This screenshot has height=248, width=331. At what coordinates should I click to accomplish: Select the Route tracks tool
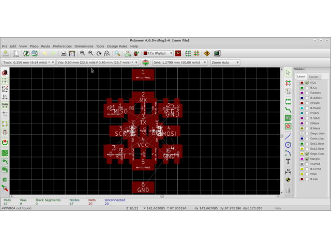point(288,110)
